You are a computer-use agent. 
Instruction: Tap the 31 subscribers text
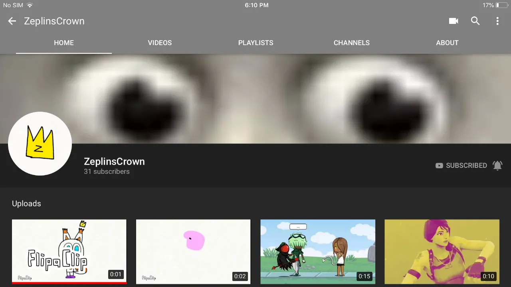coord(107,171)
